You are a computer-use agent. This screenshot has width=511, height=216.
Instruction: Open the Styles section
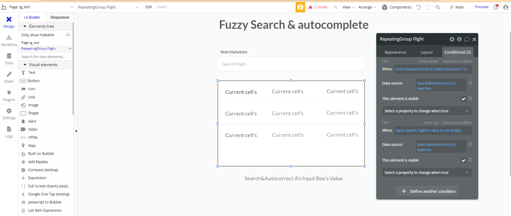(x=9, y=77)
